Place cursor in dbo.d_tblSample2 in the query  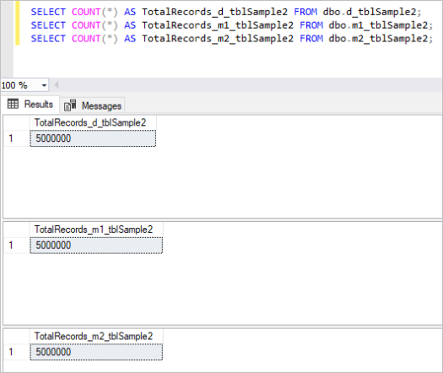(370, 12)
